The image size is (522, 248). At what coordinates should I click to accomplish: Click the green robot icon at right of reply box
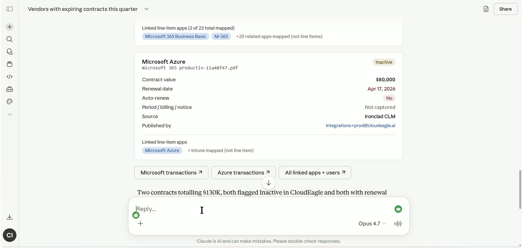[398, 209]
